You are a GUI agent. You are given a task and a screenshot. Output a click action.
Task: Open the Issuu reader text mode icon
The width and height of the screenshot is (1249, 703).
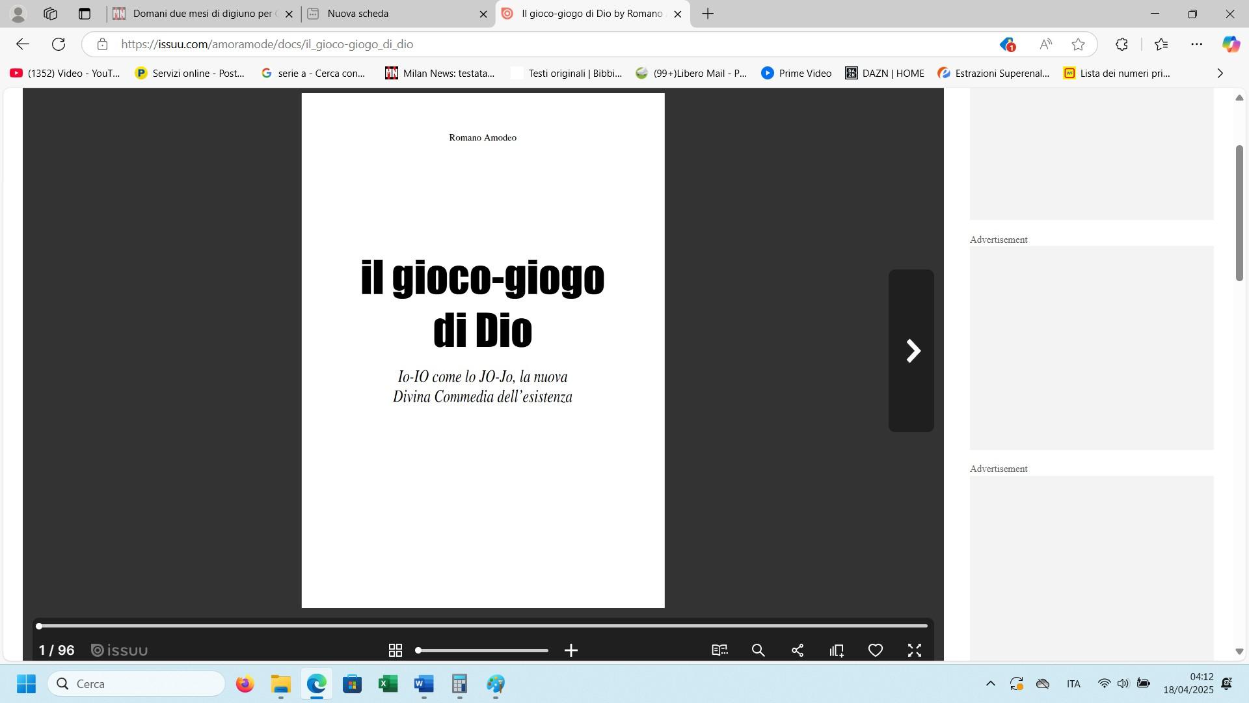(x=719, y=650)
